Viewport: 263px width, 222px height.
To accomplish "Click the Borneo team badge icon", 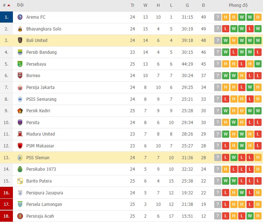I will (20, 76).
